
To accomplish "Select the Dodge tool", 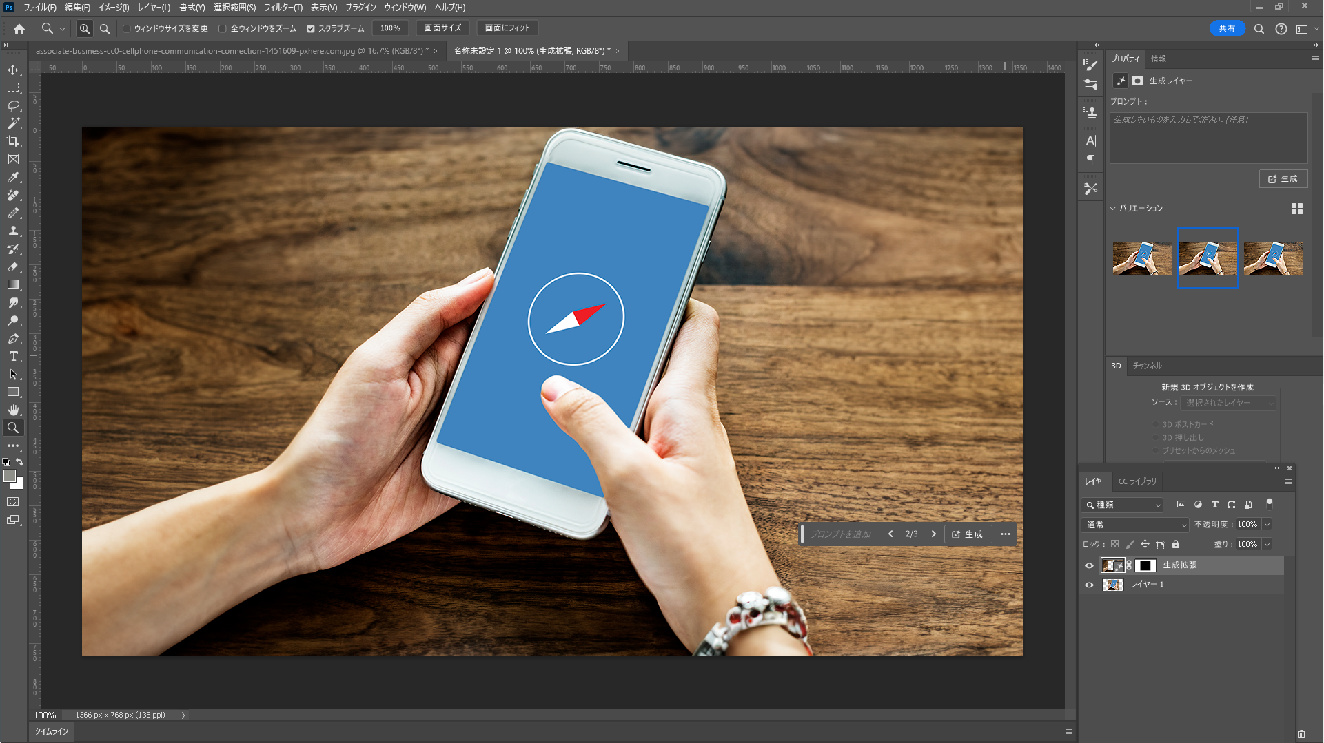I will [13, 320].
